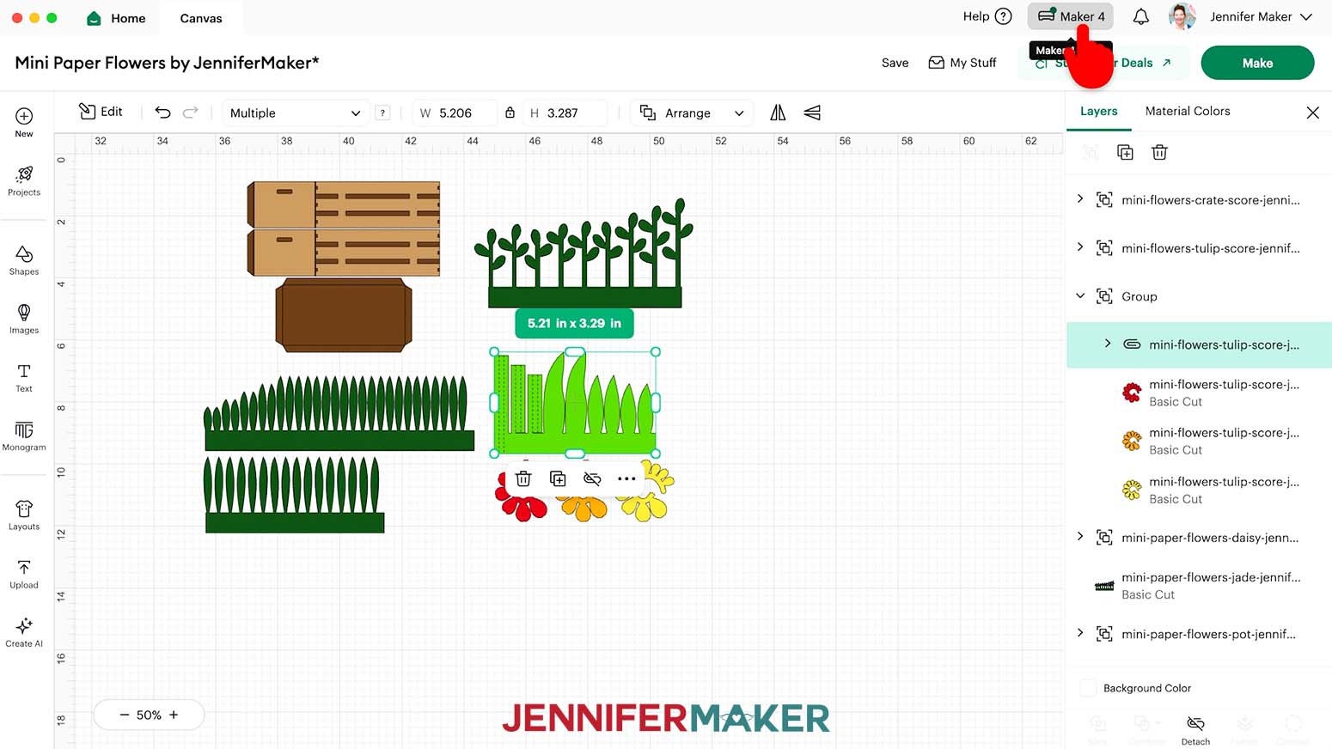Open My Stuff

(962, 63)
